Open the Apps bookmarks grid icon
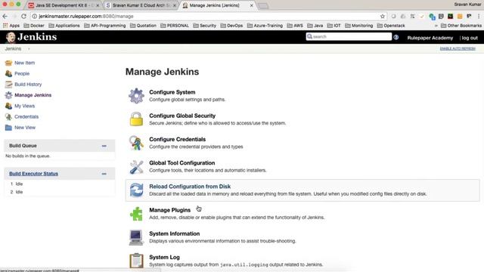484x272 pixels. 5,26
